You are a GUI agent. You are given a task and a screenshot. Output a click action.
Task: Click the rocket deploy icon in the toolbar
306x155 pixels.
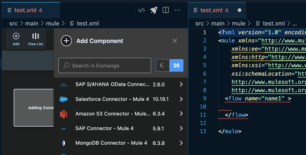153,10
